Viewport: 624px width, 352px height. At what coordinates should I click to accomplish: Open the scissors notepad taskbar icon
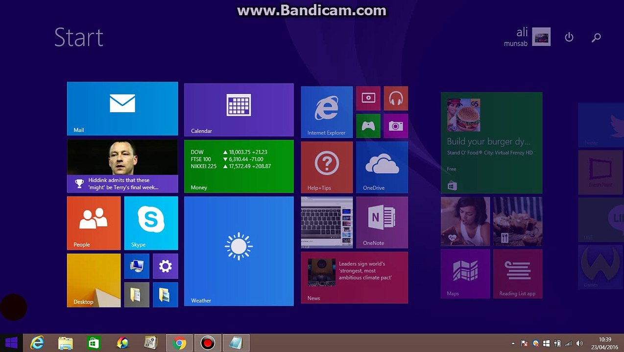[150, 343]
